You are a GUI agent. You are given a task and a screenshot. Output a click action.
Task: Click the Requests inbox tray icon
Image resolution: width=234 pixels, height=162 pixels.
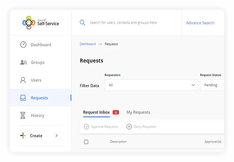coord(23,98)
